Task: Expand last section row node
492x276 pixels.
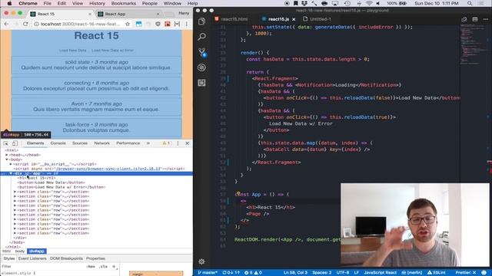Action: coord(15,233)
